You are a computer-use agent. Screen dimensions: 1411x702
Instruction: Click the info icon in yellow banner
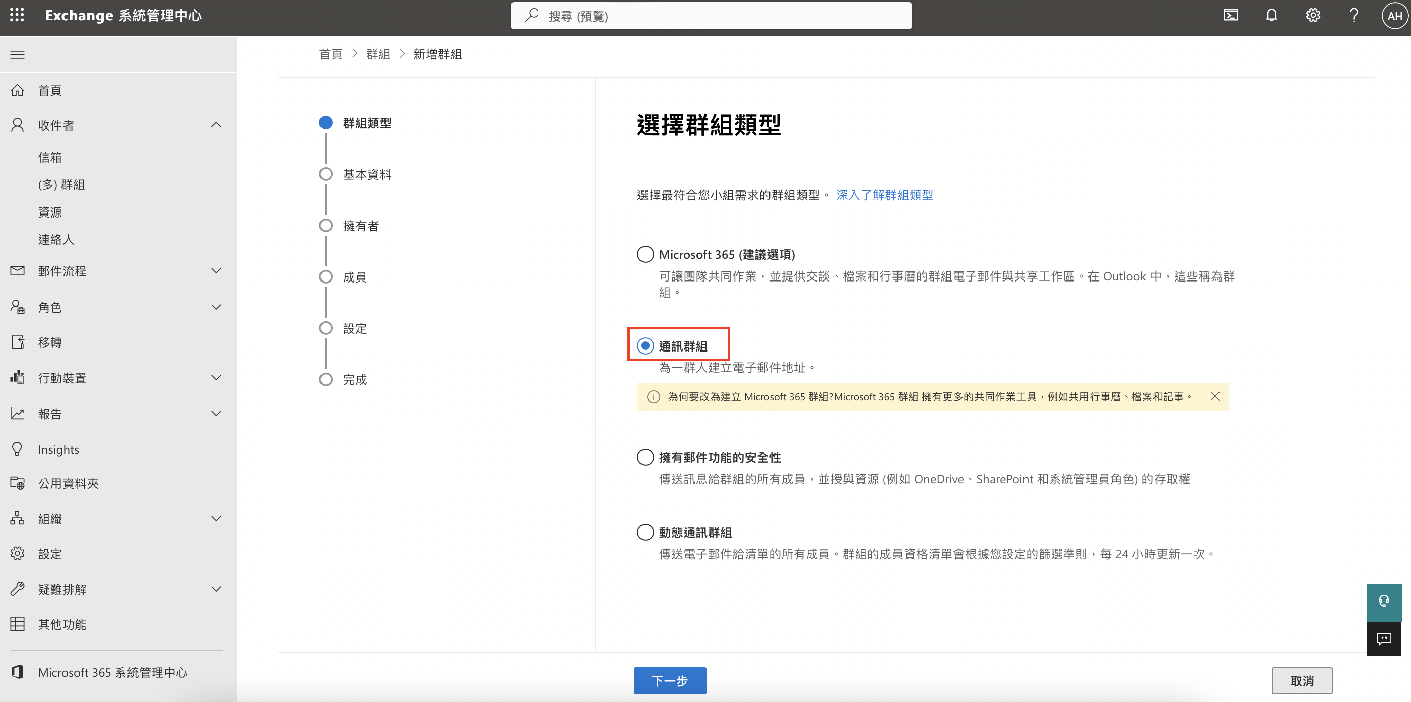(x=653, y=397)
